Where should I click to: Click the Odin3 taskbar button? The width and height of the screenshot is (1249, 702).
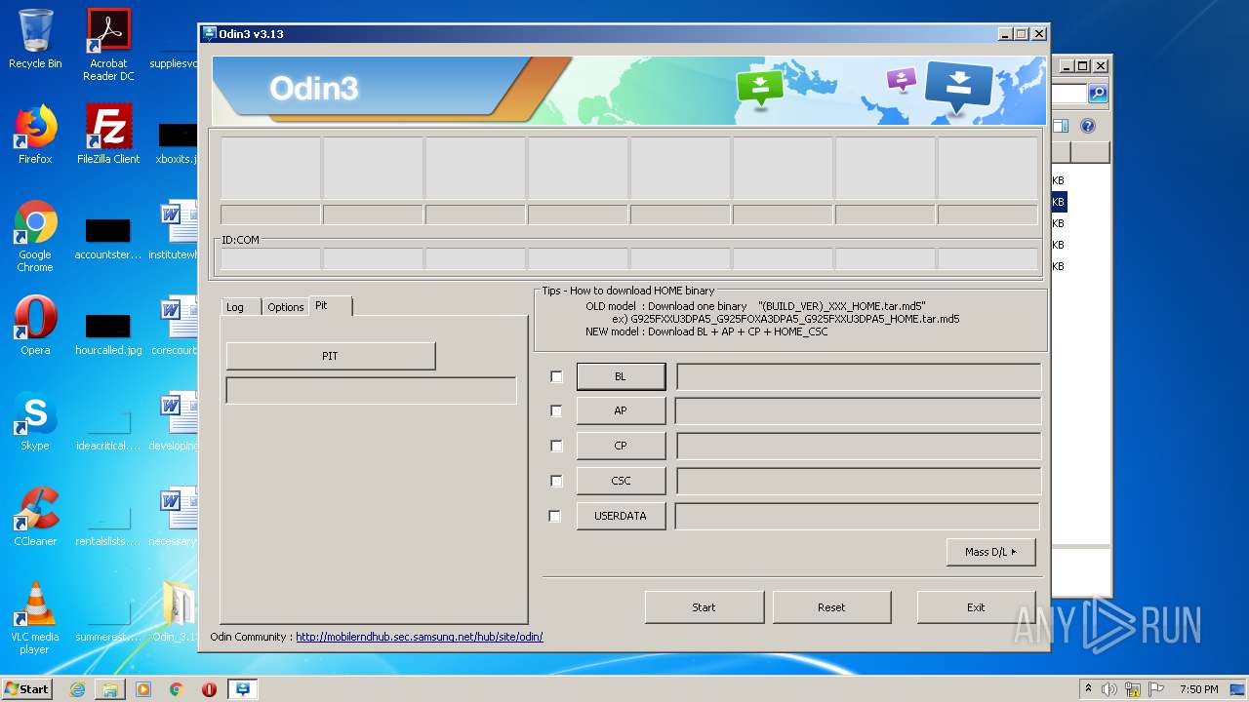click(x=243, y=689)
